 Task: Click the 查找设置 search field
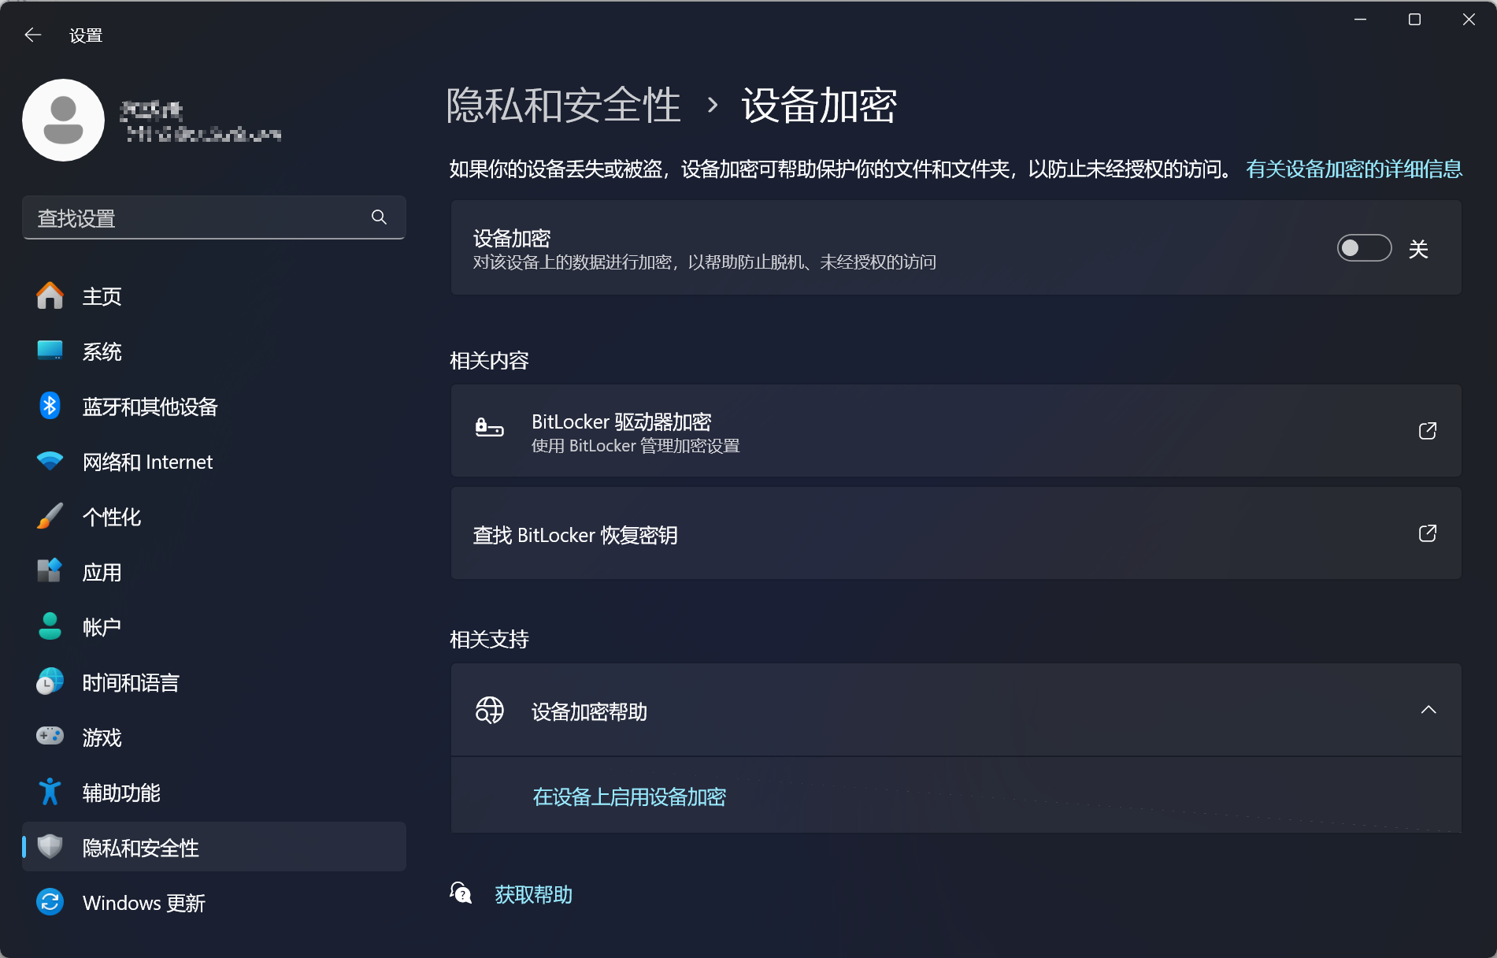click(197, 217)
